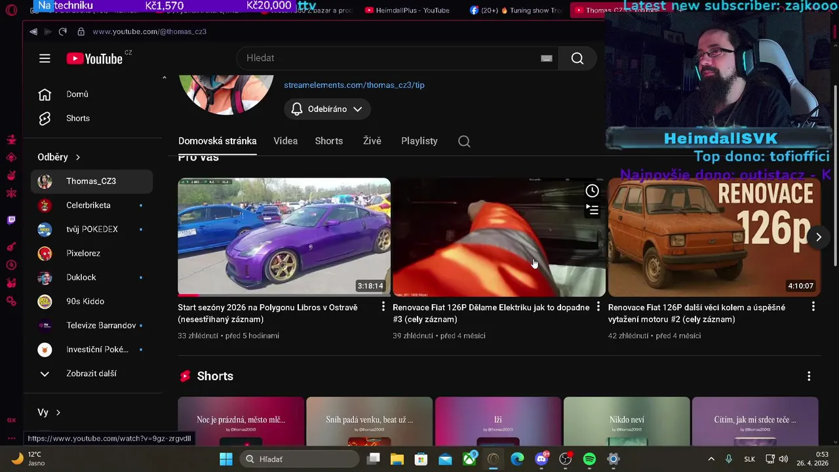The height and width of the screenshot is (472, 839).
Task: Click the Opera browser logo menu
Action: pyautogui.click(x=10, y=10)
